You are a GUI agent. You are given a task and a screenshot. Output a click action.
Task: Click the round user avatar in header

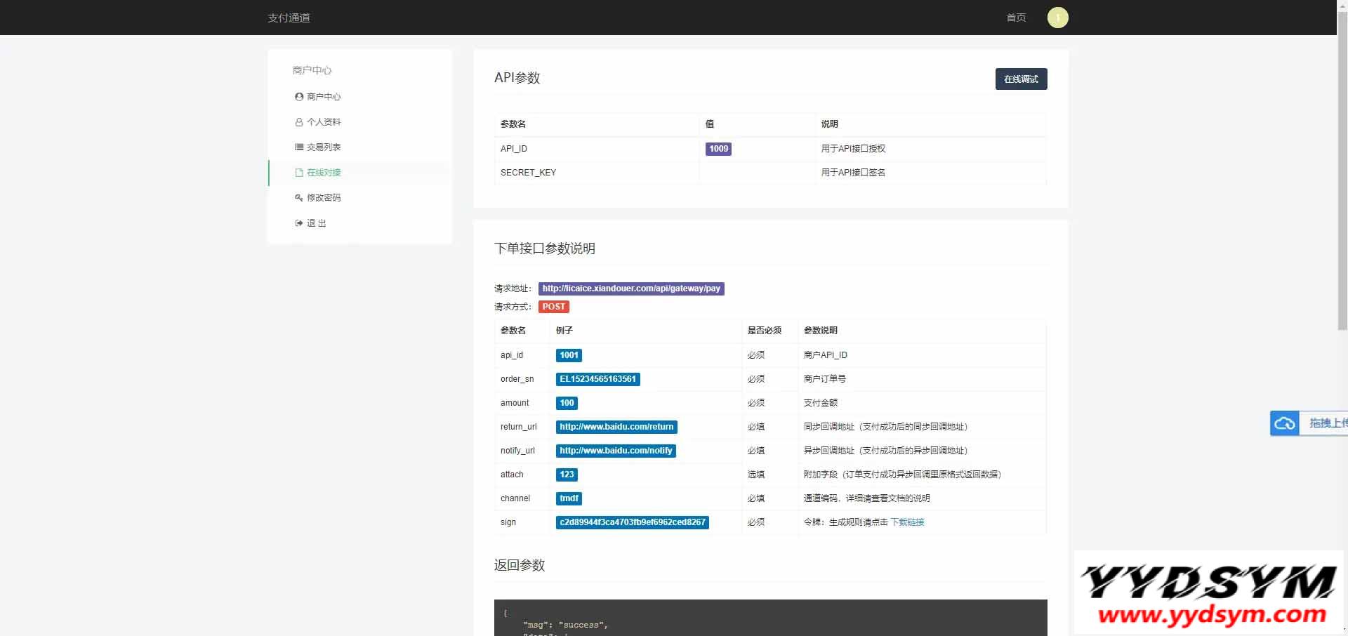pyautogui.click(x=1057, y=18)
